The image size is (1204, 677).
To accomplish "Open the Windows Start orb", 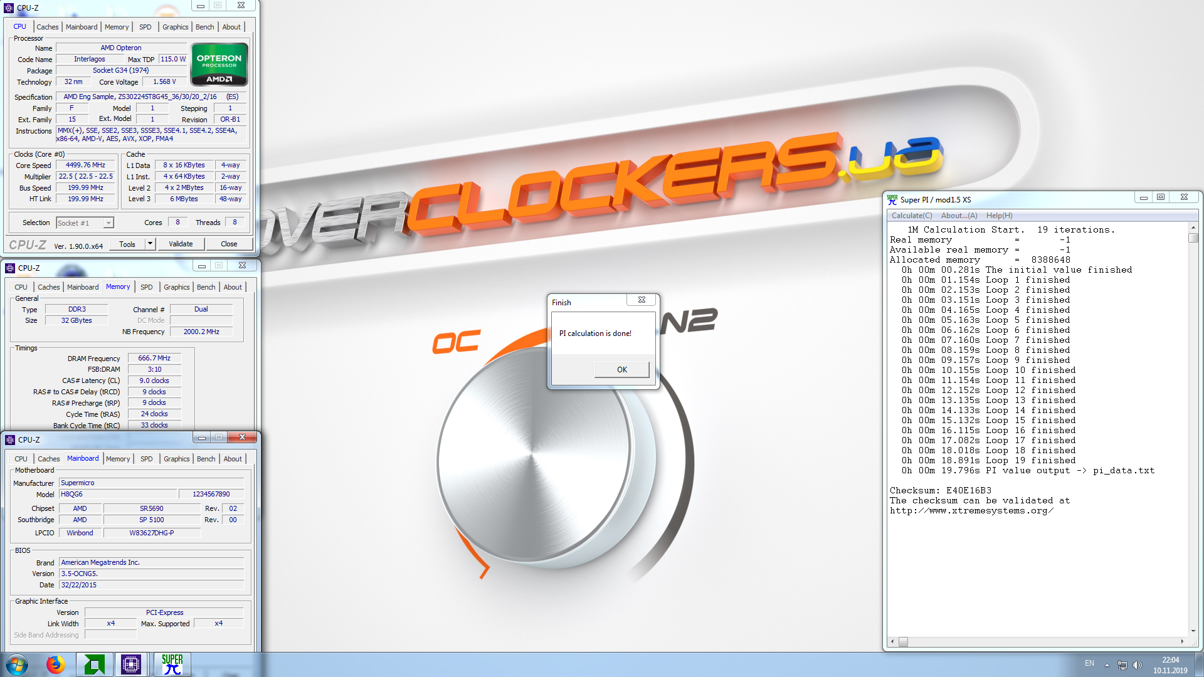I will point(17,664).
